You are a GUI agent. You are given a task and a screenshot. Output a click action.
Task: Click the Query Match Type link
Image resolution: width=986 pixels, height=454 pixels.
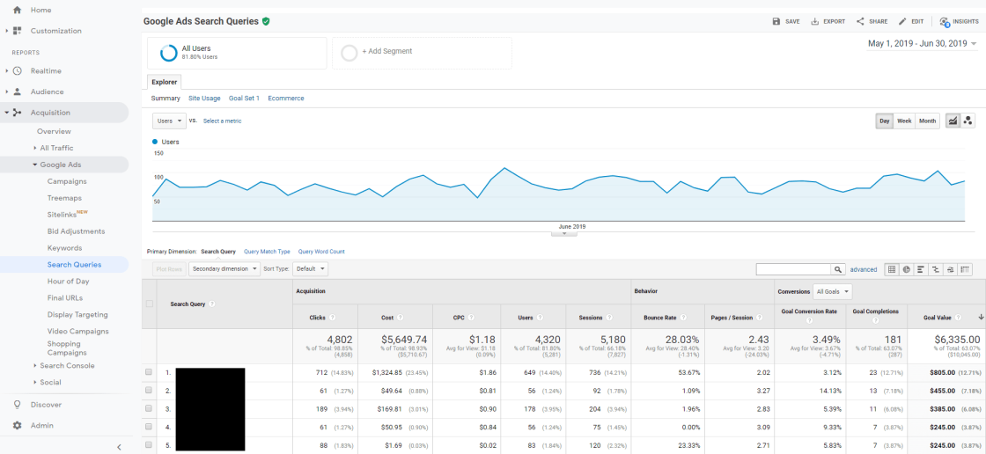pyautogui.click(x=267, y=252)
